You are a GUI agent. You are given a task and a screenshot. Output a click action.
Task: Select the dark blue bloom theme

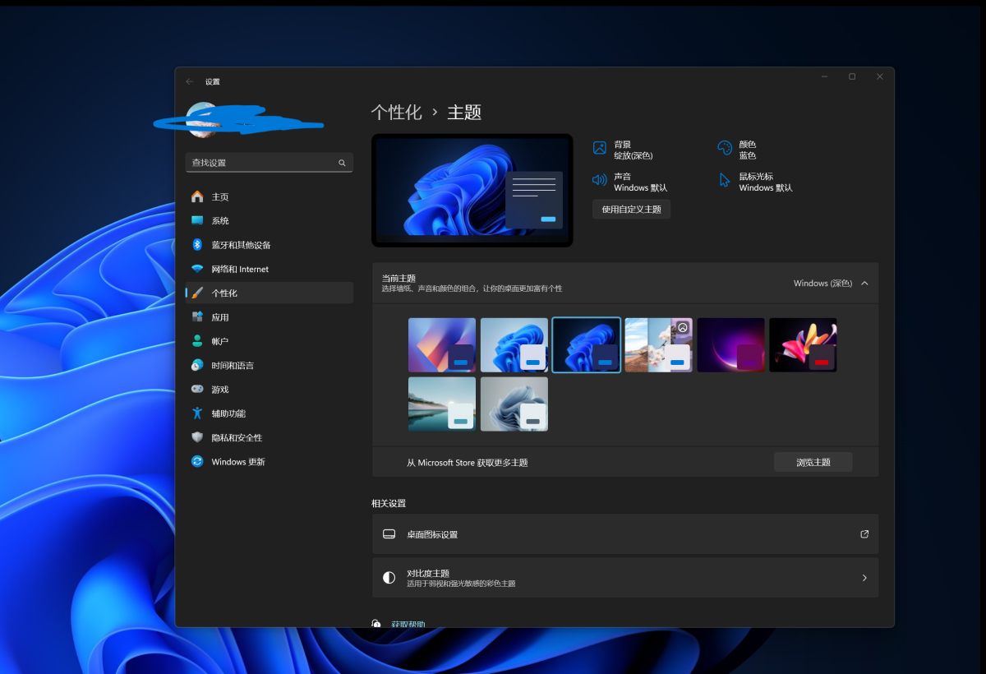[587, 345]
